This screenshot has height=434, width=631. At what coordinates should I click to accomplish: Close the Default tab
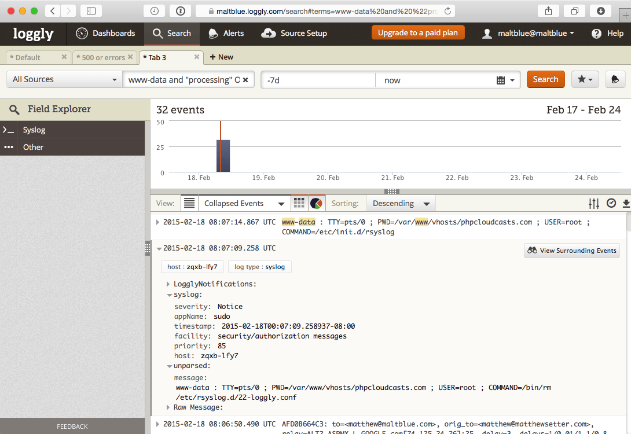coord(64,57)
